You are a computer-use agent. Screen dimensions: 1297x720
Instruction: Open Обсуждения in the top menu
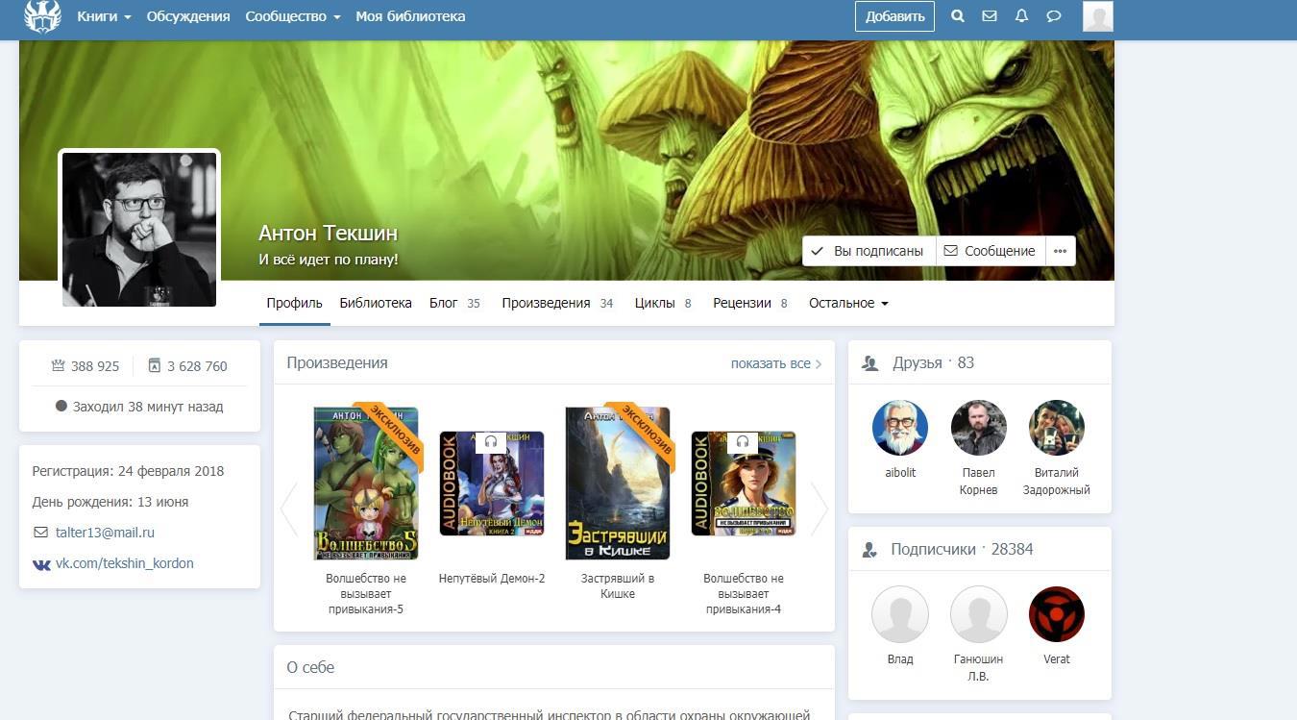(x=188, y=16)
